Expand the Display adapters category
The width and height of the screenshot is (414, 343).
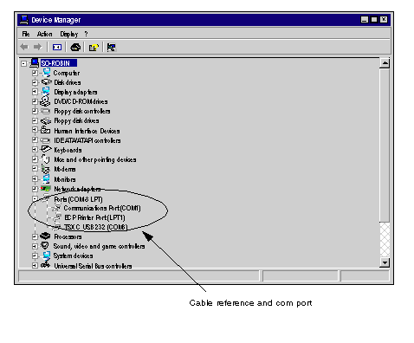click(x=35, y=92)
